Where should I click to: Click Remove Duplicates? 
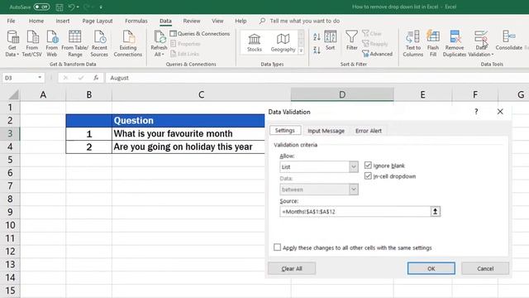point(455,43)
